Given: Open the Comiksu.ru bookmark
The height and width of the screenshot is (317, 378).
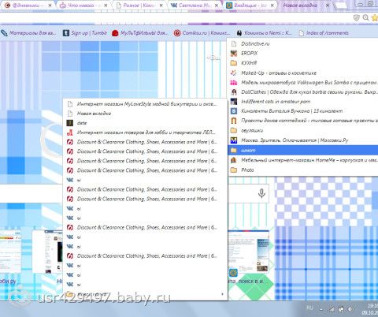Looking at the screenshot, I should [202, 33].
